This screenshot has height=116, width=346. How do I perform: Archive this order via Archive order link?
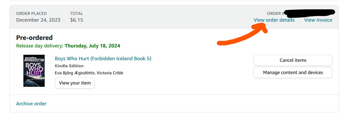click(31, 103)
